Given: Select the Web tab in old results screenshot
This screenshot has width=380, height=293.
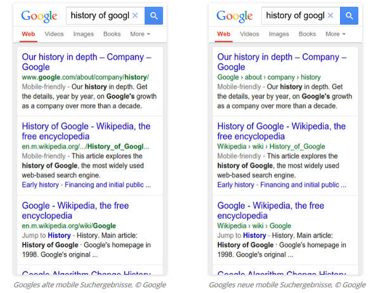Looking at the screenshot, I should point(28,34).
